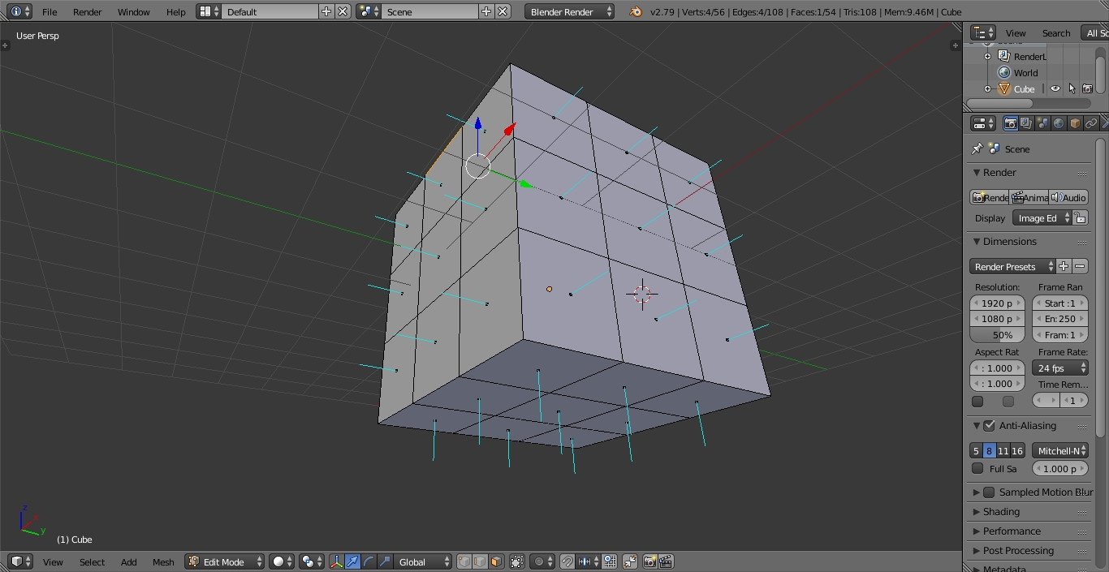
Task: Enable the Sampled Motion Blur checkbox
Action: (x=989, y=492)
